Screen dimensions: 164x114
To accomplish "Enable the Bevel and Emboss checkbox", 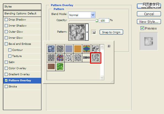I will point(6,44).
